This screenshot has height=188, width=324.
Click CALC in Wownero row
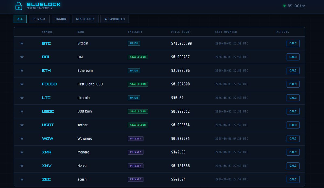tap(293, 138)
